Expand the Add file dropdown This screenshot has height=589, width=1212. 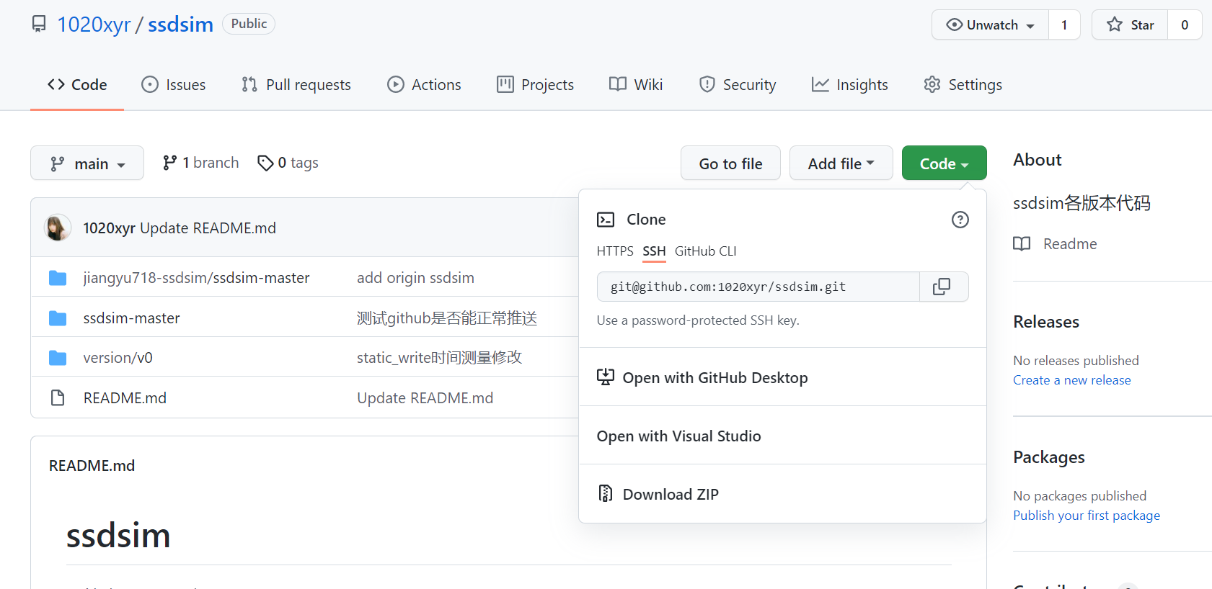[841, 163]
